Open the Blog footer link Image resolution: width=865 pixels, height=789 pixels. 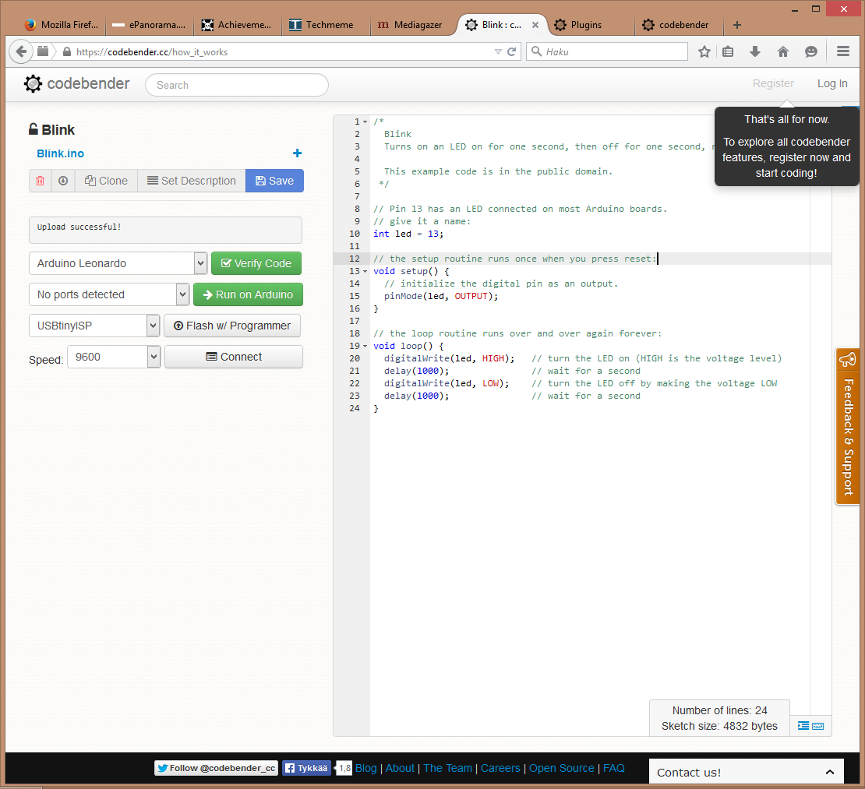pyautogui.click(x=365, y=768)
